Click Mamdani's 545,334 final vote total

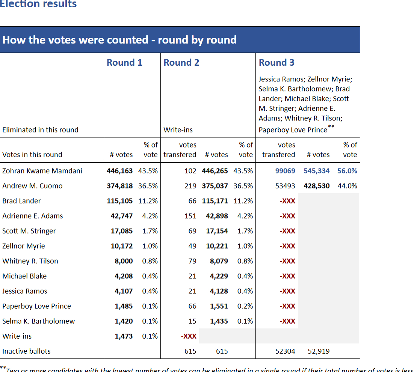(316, 171)
